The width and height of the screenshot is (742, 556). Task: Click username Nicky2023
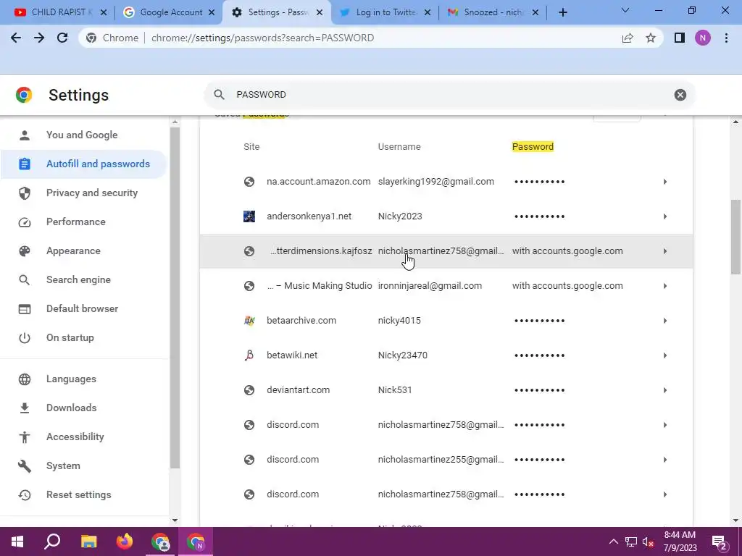click(400, 216)
